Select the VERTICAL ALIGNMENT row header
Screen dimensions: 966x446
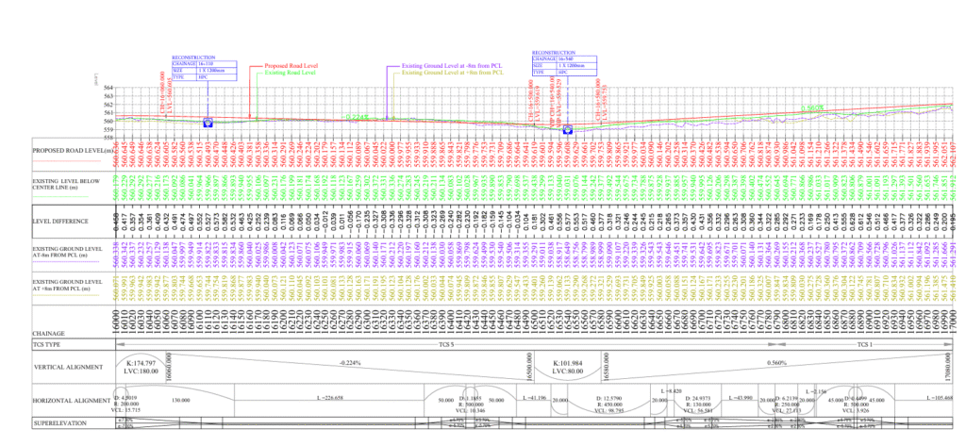tap(62, 368)
